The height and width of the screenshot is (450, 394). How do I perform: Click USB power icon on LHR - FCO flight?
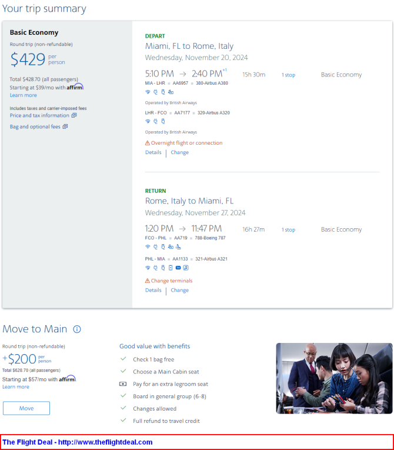tap(163, 121)
